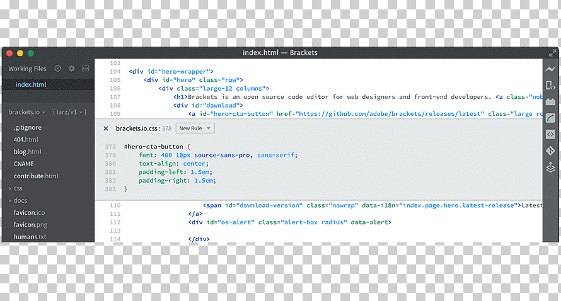Start Live Preview with the lightning icon
Image resolution: width=561 pixels, height=301 pixels.
point(551,69)
